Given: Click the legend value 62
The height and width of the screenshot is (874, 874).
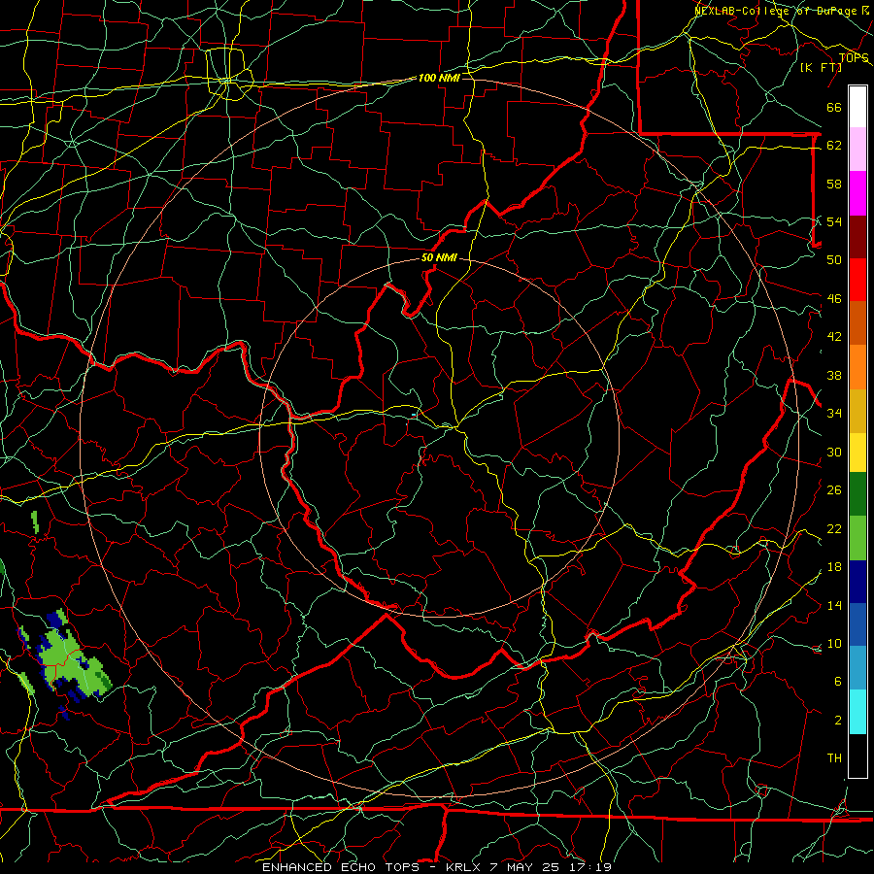Looking at the screenshot, I should [x=834, y=146].
